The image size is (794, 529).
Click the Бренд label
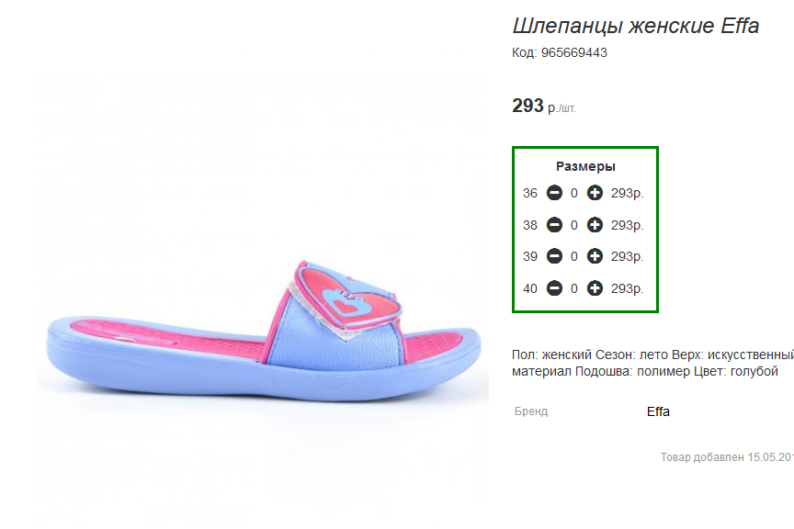pyautogui.click(x=531, y=411)
